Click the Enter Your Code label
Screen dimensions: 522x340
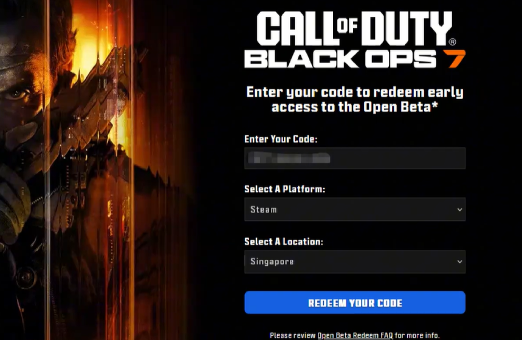pos(281,139)
